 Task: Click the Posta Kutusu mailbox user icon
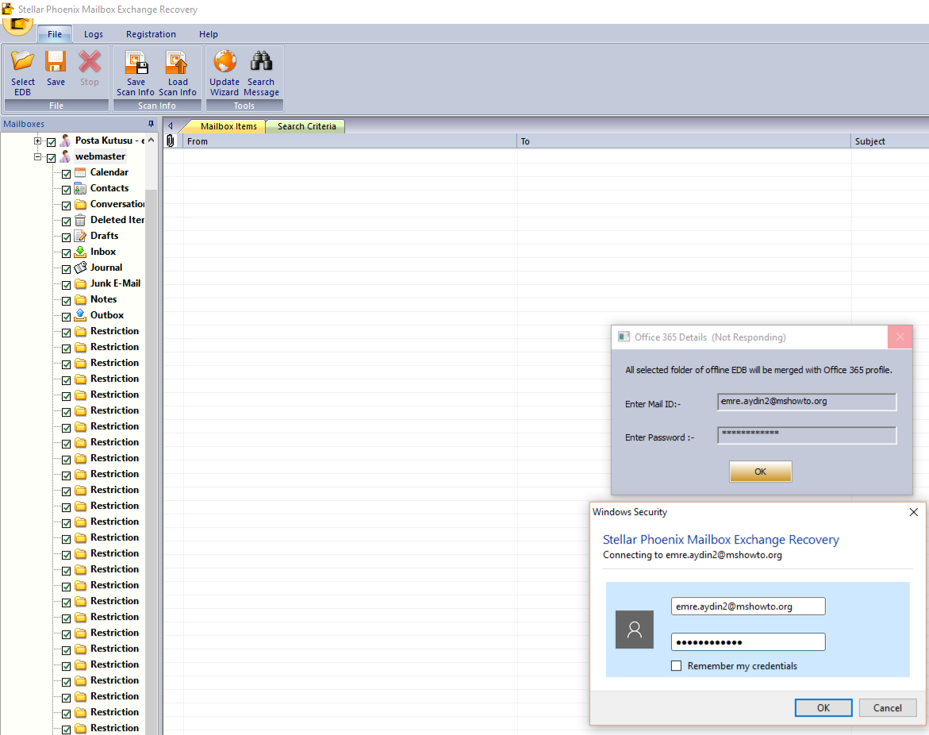(65, 140)
